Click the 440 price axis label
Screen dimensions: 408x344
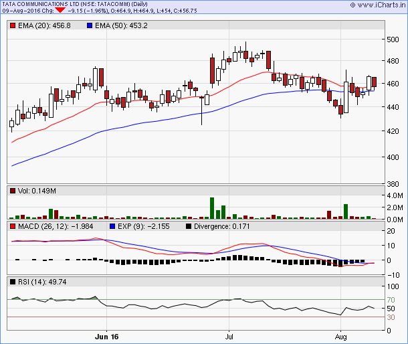[393, 107]
